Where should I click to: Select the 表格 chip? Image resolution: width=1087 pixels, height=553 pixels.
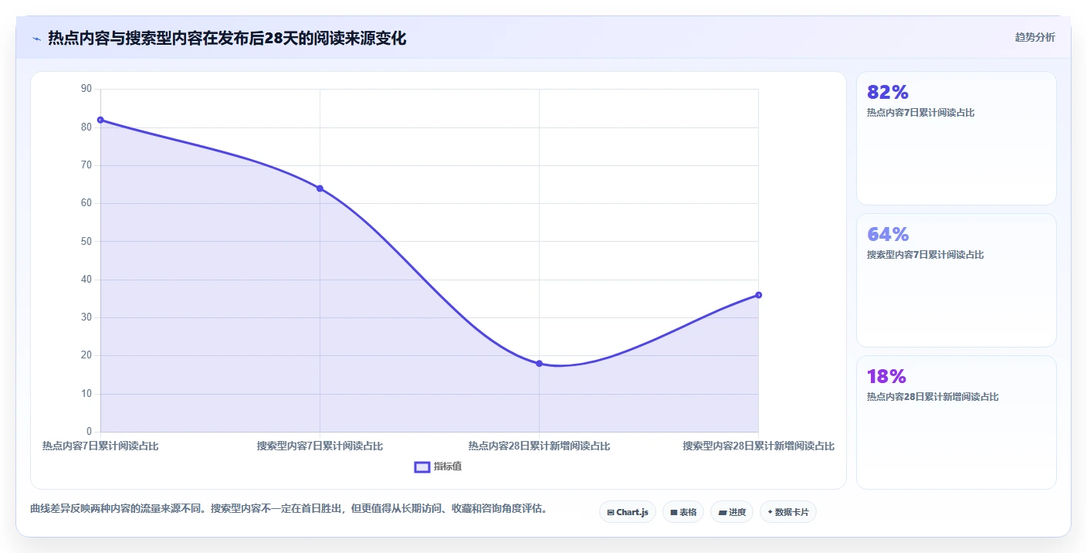(683, 512)
